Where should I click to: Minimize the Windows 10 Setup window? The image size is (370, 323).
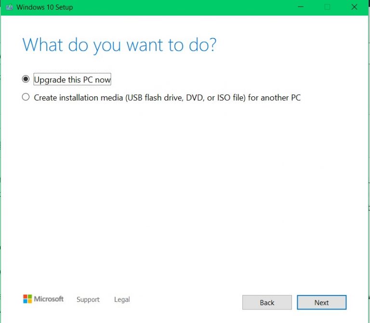coord(301,7)
